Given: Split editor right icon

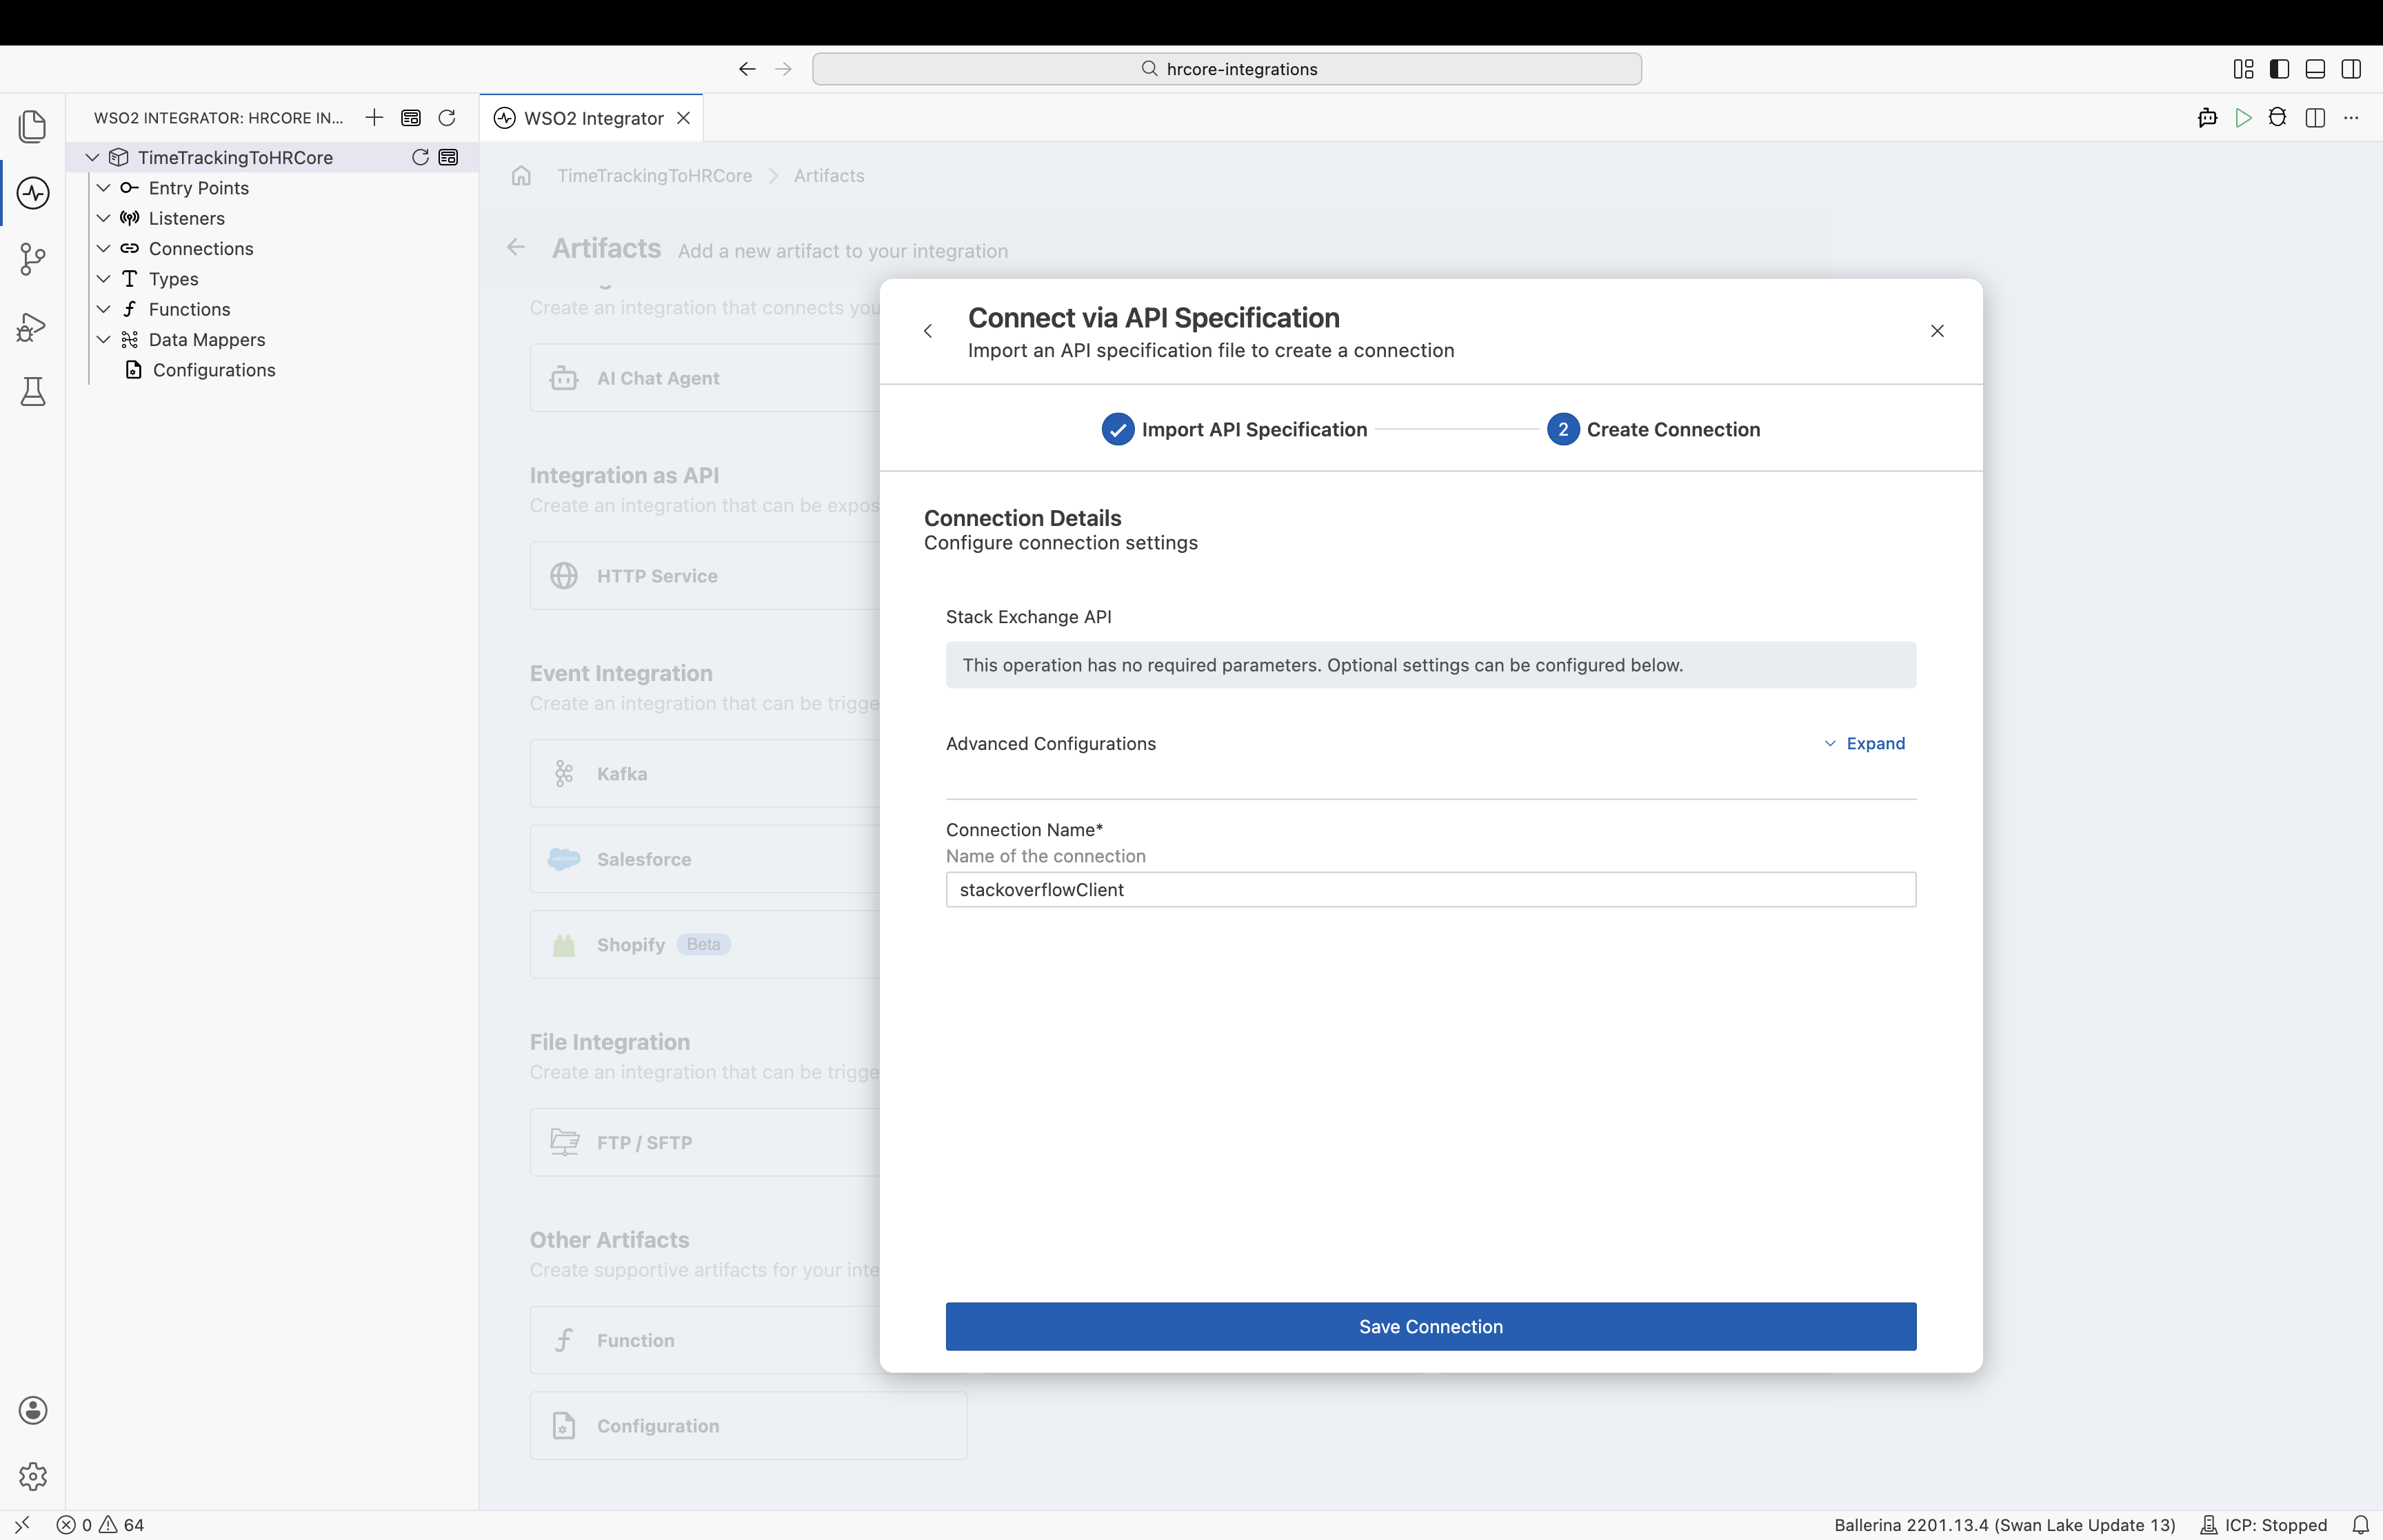Looking at the screenshot, I should (x=2315, y=118).
